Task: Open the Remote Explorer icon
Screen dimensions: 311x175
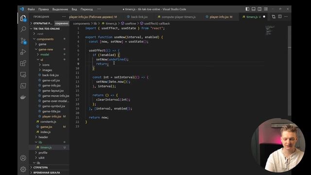Action: coord(23,74)
